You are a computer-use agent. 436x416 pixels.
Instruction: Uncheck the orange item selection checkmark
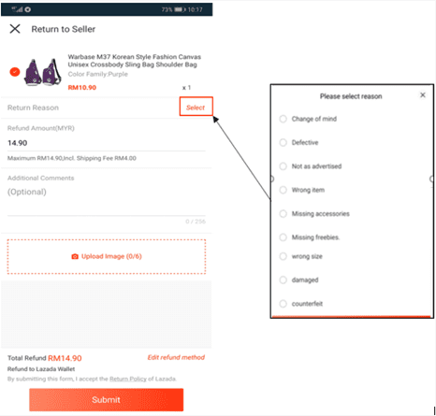pos(15,72)
